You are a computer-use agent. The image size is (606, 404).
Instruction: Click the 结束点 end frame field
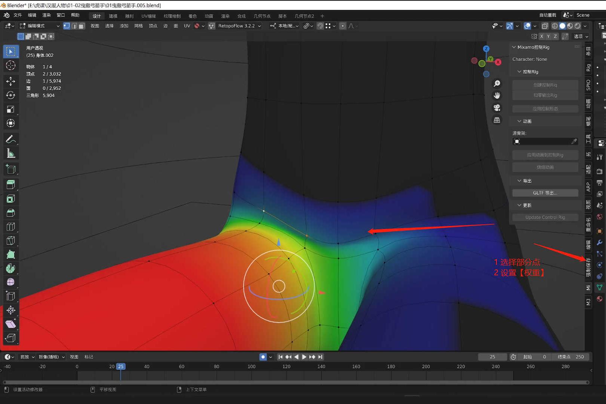tap(570, 357)
